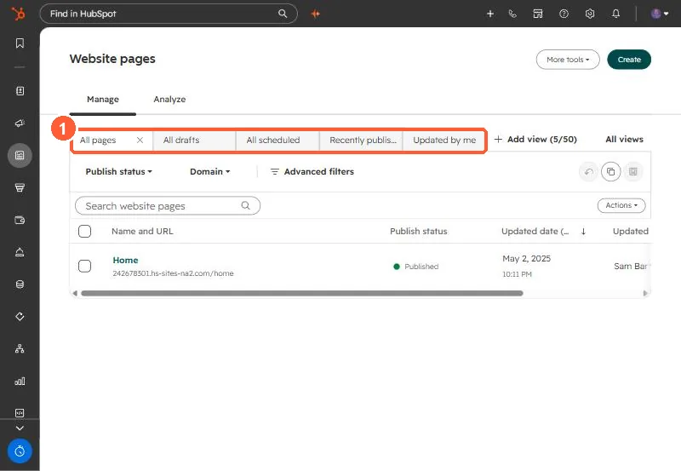This screenshot has width=681, height=471.
Task: Select the Updated by me view tab
Action: 444,140
